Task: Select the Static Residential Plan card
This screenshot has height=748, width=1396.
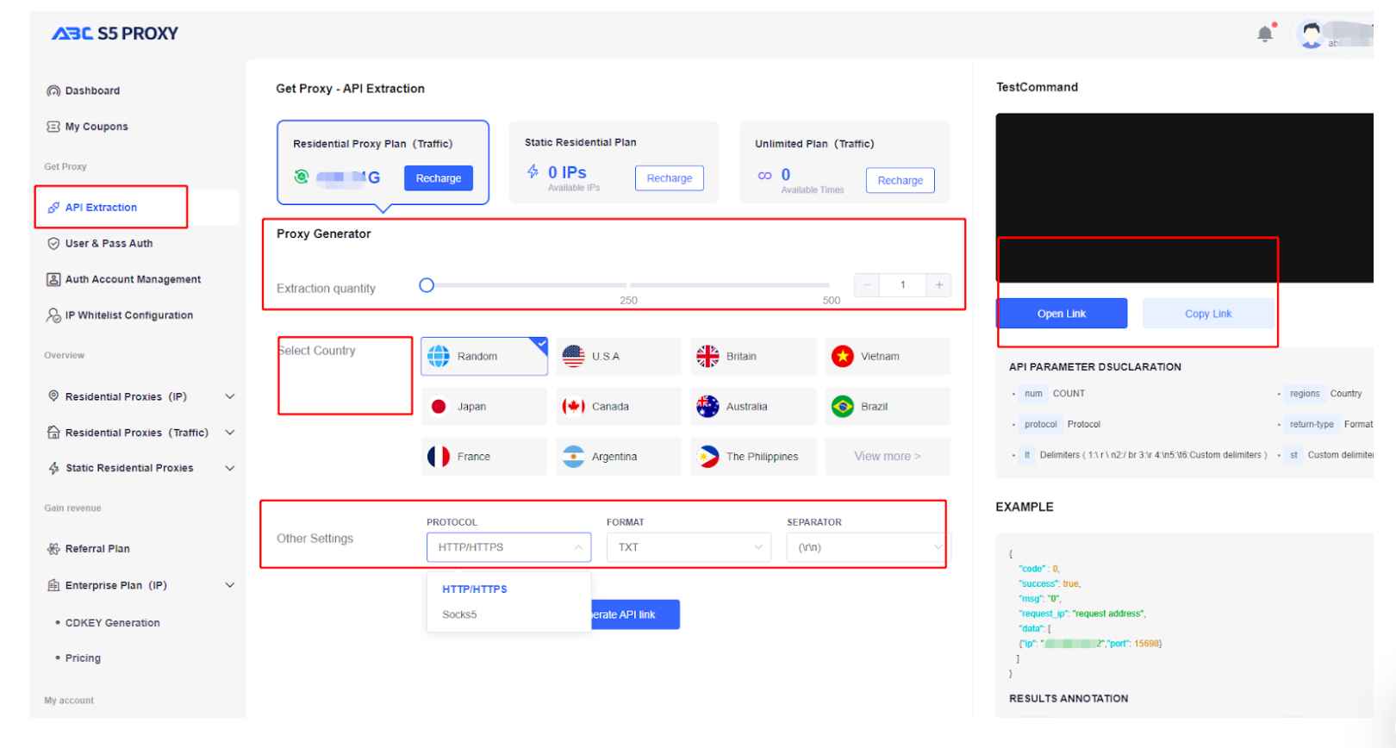Action: pos(614,163)
